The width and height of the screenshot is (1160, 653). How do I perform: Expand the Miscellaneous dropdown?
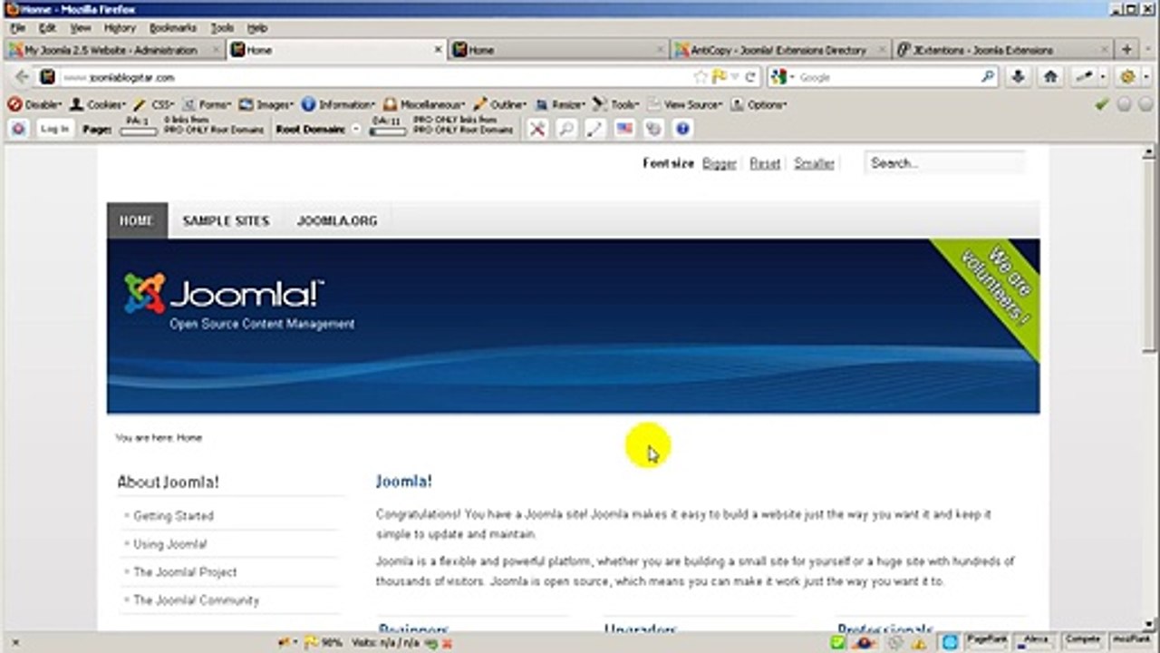point(424,104)
